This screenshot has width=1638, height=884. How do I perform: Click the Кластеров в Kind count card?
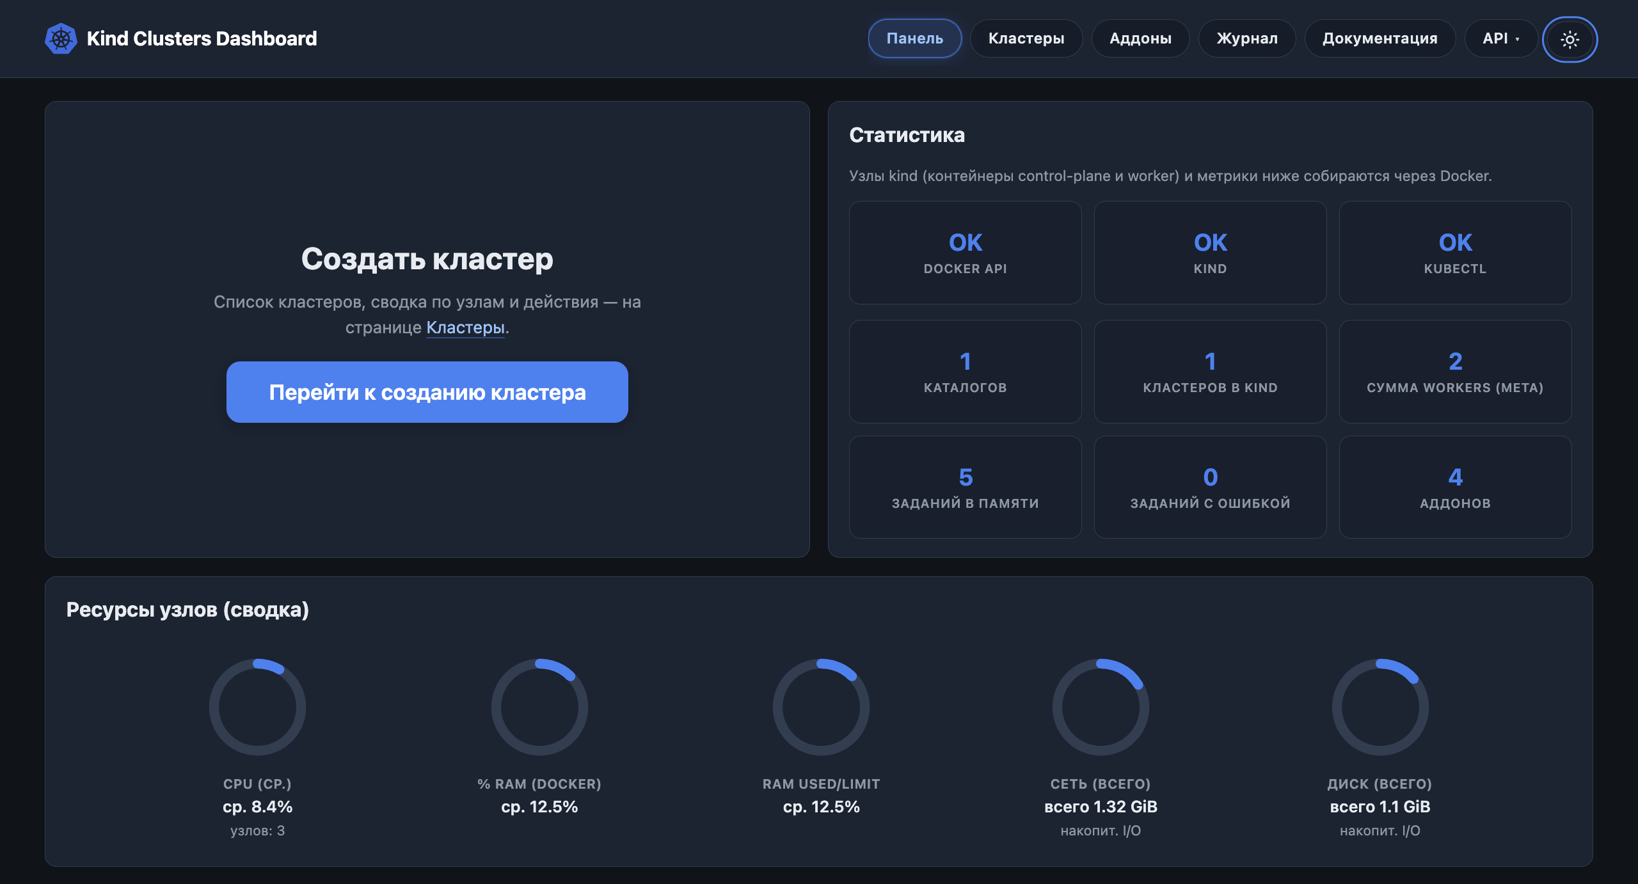click(x=1211, y=372)
